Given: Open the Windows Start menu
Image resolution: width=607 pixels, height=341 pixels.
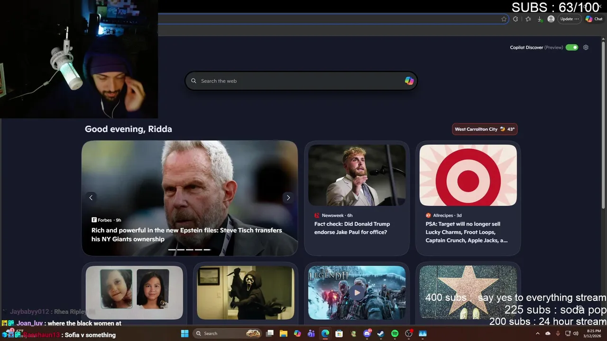Looking at the screenshot, I should coord(184,333).
